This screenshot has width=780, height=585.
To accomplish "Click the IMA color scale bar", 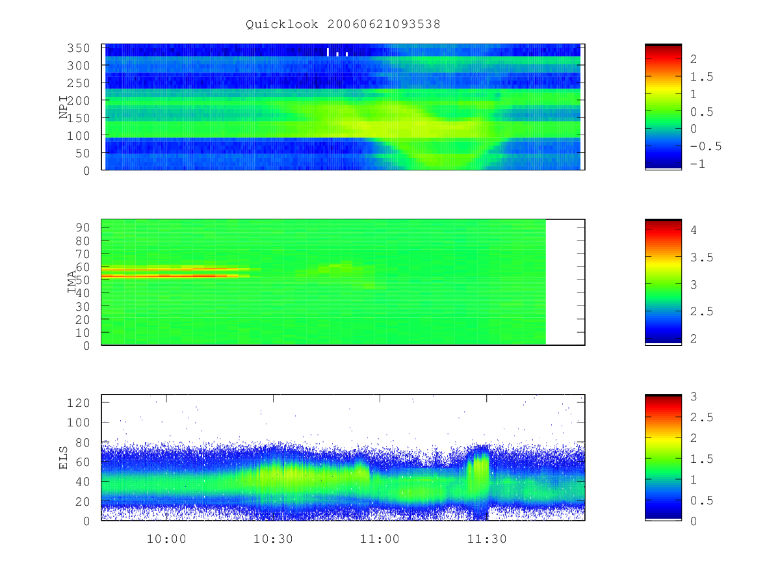I will [663, 282].
